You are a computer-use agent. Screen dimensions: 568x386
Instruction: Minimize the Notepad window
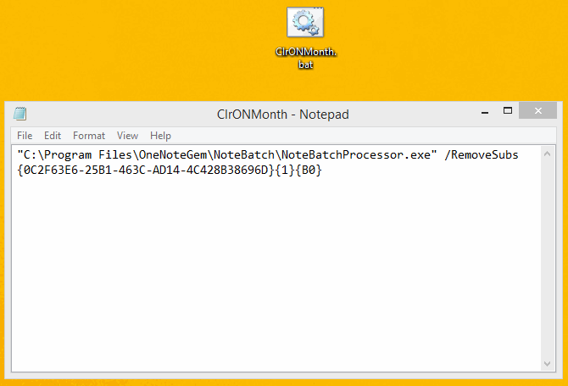(x=485, y=113)
